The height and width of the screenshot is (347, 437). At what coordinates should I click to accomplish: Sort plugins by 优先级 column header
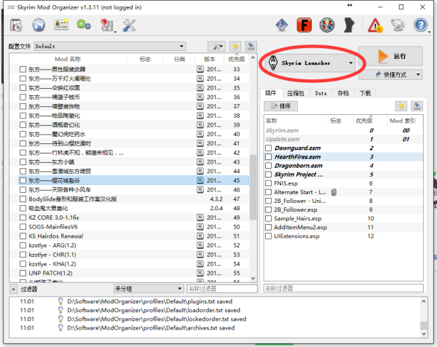coord(364,121)
